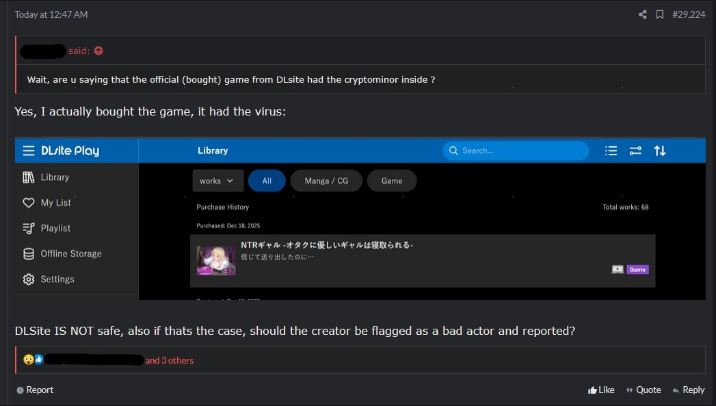The width and height of the screenshot is (716, 406).
Task: Select the Manga / CG filter
Action: click(326, 180)
